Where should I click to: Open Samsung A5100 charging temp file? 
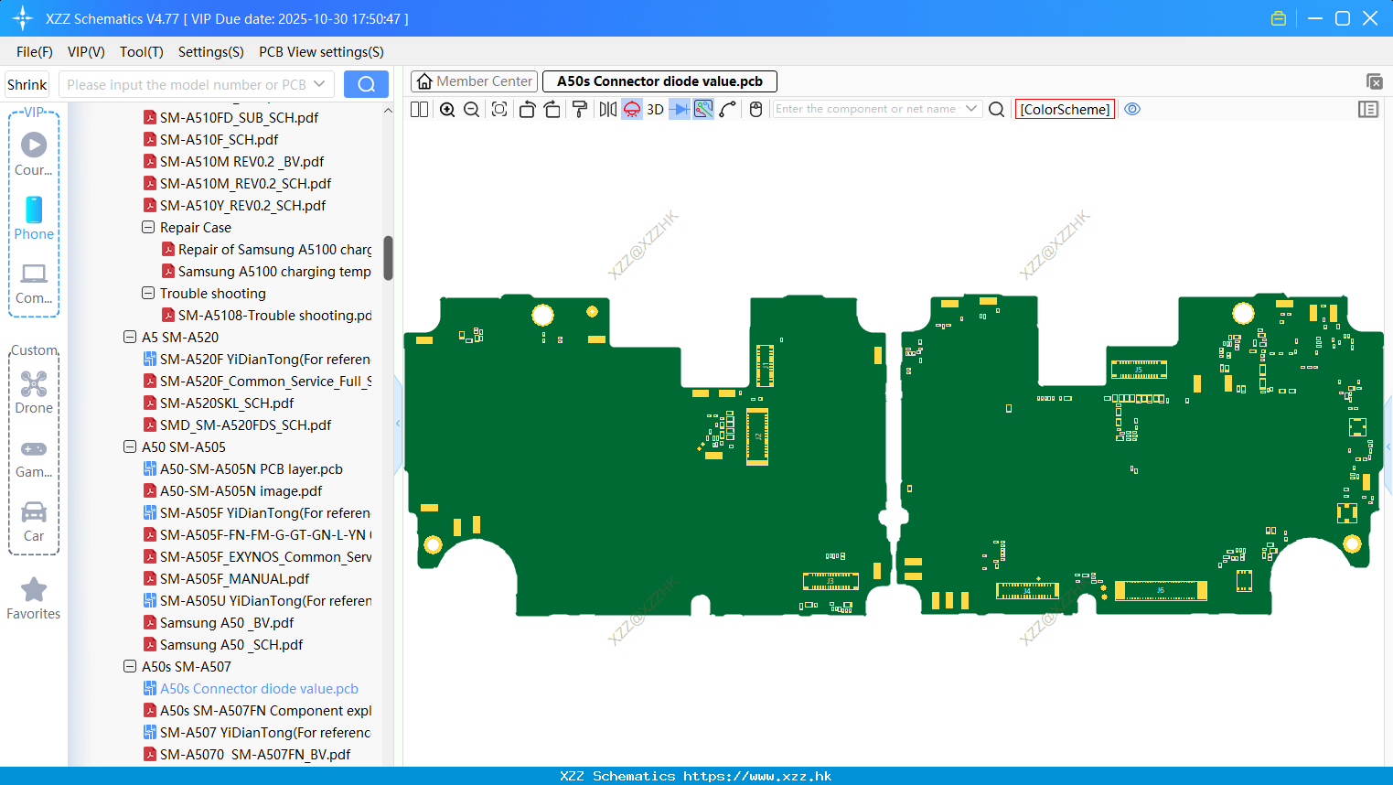pyautogui.click(x=274, y=271)
